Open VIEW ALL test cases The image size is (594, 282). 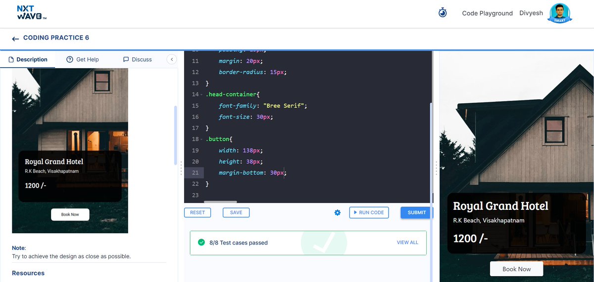pos(407,242)
